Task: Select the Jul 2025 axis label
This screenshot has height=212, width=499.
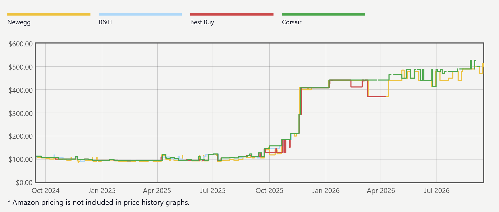Action: (x=213, y=191)
